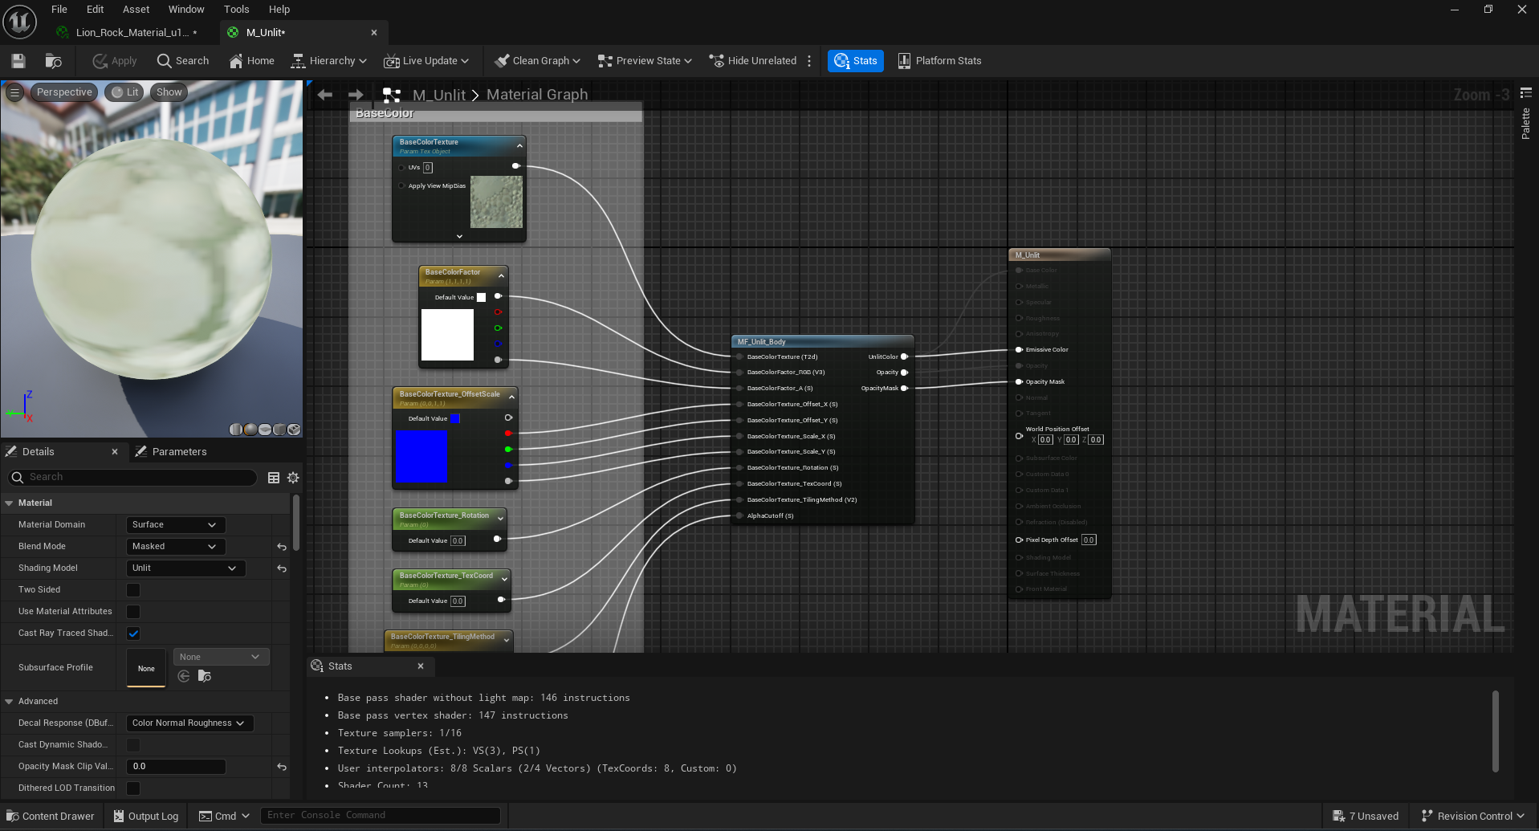Enable Use Material Attributes checkbox
Image resolution: width=1539 pixels, height=831 pixels.
[133, 612]
